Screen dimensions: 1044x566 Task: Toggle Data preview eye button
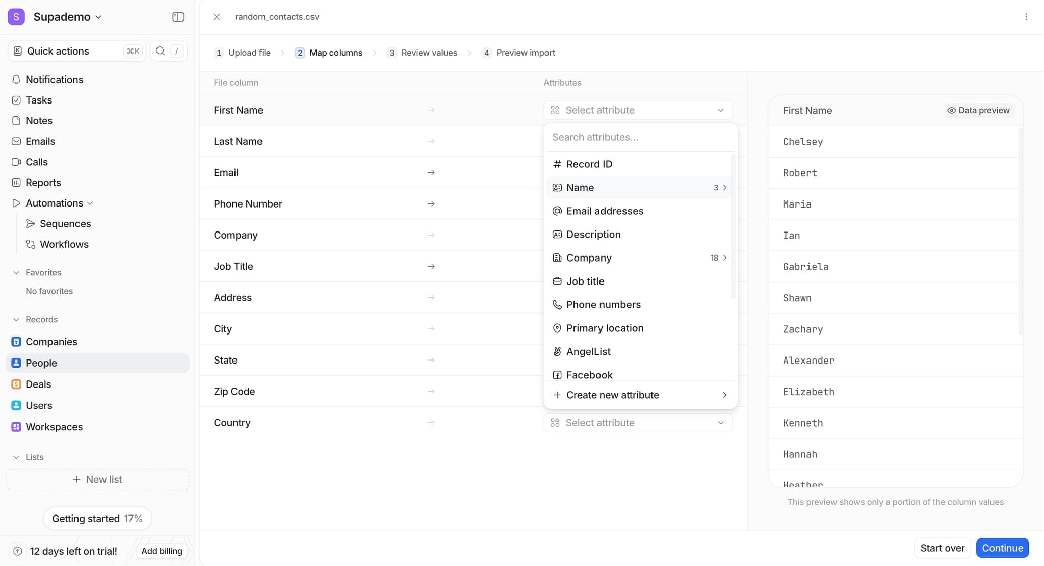click(x=978, y=111)
